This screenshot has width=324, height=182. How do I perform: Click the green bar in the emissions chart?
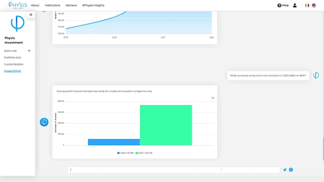[166, 125]
